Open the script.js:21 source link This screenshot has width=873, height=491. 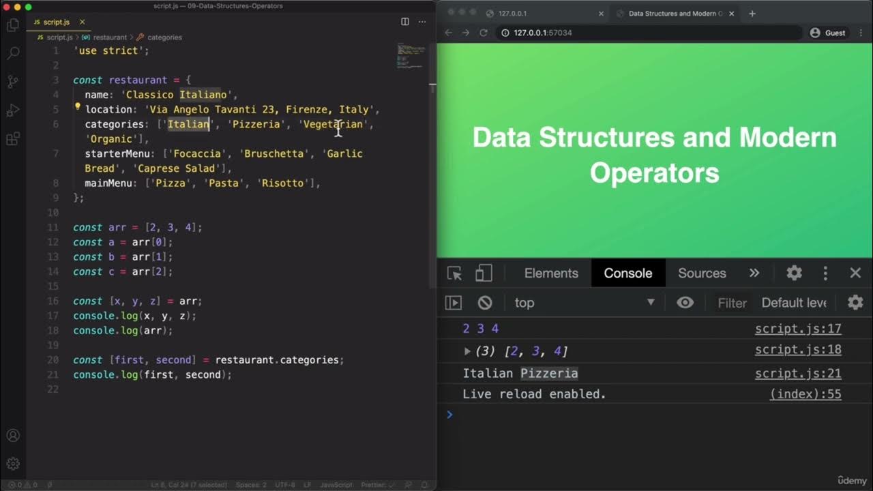click(x=798, y=374)
